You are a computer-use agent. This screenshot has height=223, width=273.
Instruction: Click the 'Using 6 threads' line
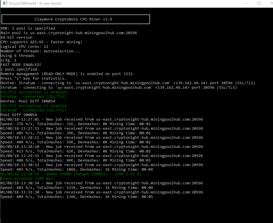[x=18, y=56]
